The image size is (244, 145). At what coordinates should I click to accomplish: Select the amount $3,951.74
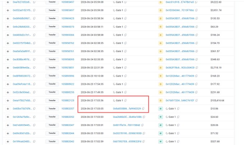coord(216,10)
